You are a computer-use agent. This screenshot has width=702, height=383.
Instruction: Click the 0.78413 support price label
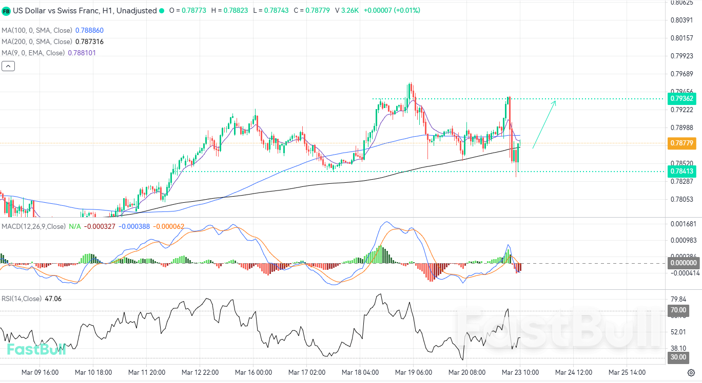point(681,172)
